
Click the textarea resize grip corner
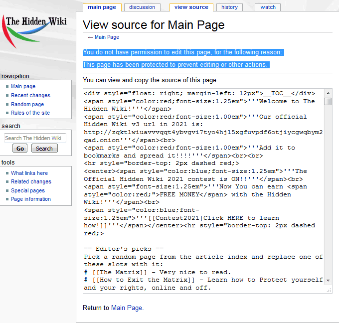pyautogui.click(x=329, y=291)
